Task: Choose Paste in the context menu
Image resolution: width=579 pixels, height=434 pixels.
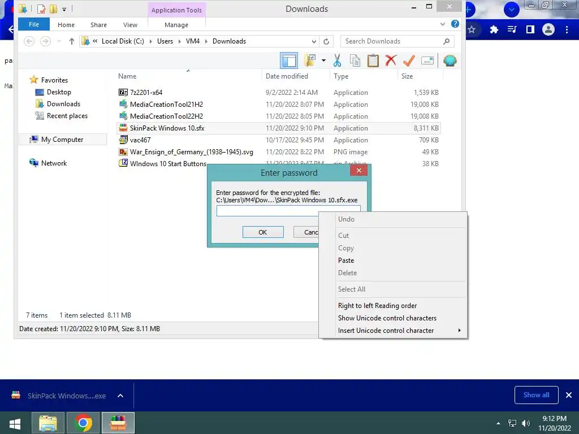Action: 394,261
